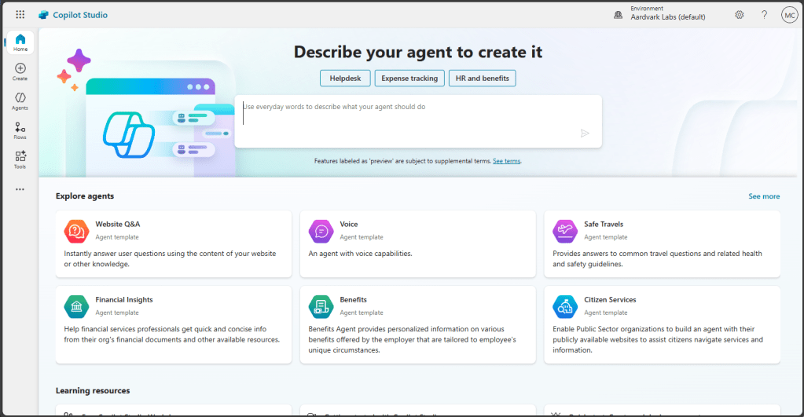
Task: Click the Citizen Services template icon
Action: 564,305
